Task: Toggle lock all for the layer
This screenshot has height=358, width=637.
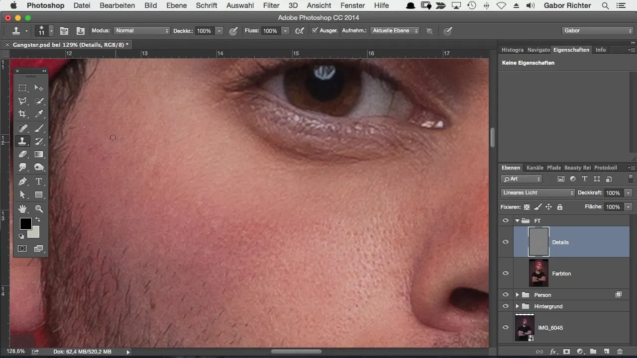Action: [560, 207]
